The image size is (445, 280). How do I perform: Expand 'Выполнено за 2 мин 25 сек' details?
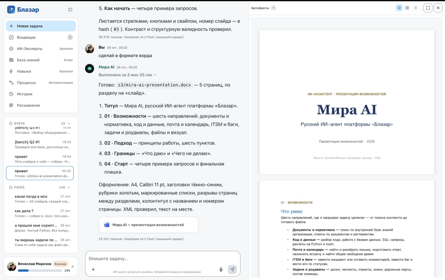(x=127, y=75)
